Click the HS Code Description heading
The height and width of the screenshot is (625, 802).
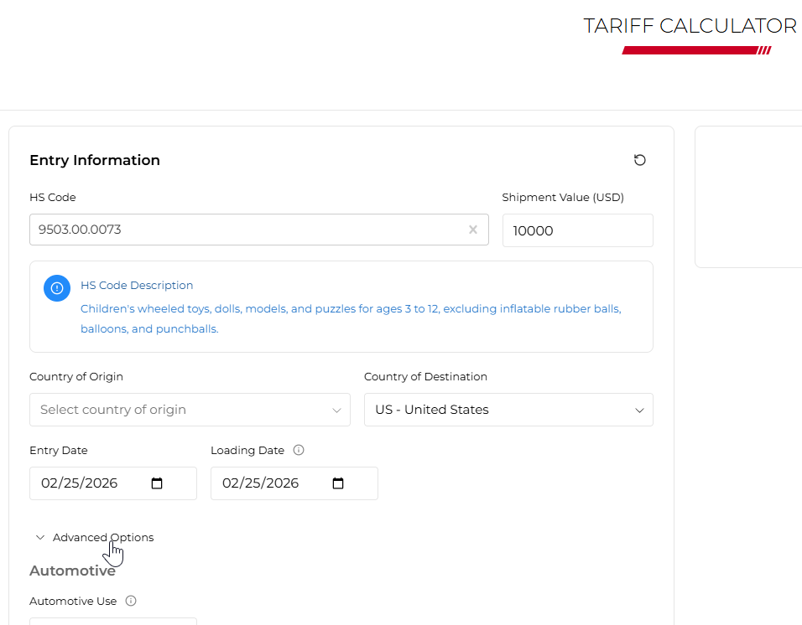137,286
